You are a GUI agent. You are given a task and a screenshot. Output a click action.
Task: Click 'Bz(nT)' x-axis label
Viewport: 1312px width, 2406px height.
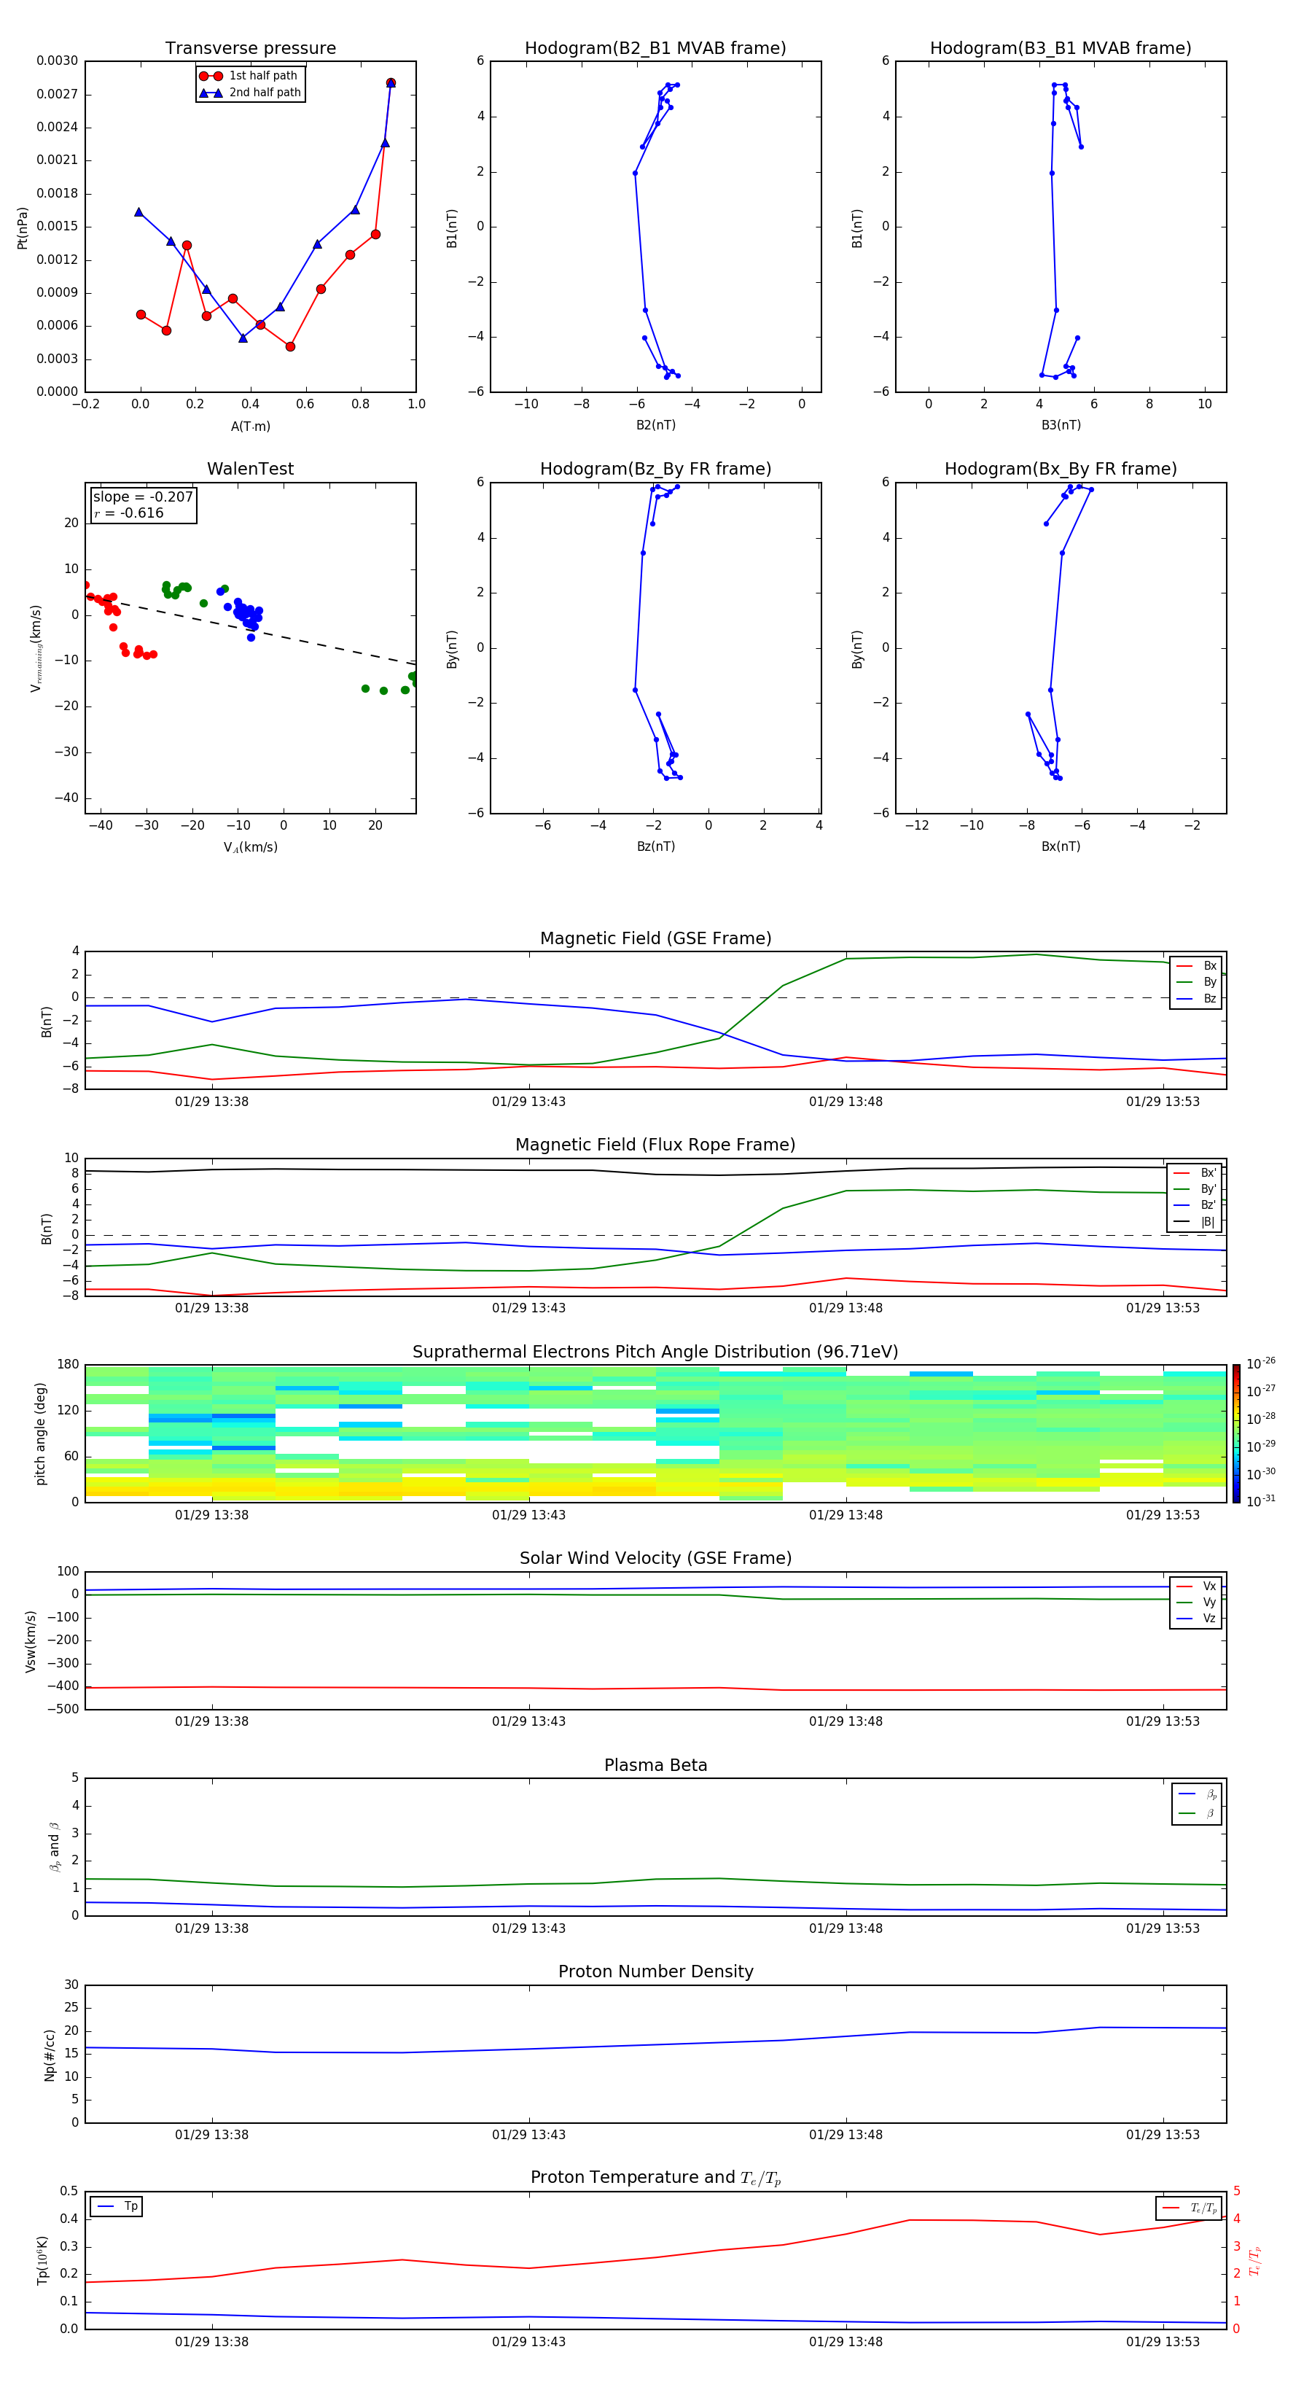click(x=655, y=846)
